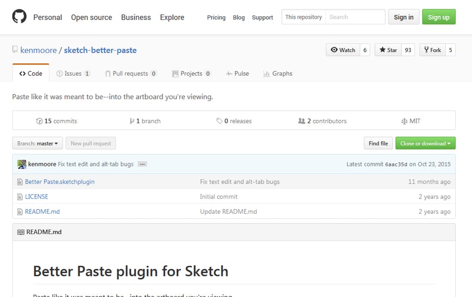Open the 1 branch view
The width and height of the screenshot is (472, 297).
pyautogui.click(x=144, y=120)
